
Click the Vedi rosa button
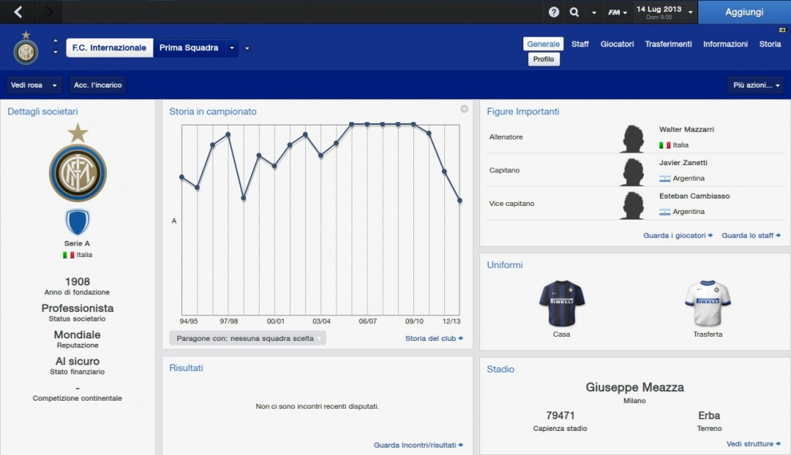pos(27,85)
